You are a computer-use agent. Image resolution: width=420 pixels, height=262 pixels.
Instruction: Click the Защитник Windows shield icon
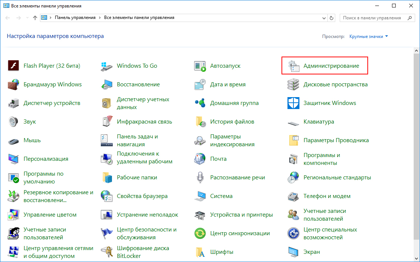pyautogui.click(x=293, y=103)
